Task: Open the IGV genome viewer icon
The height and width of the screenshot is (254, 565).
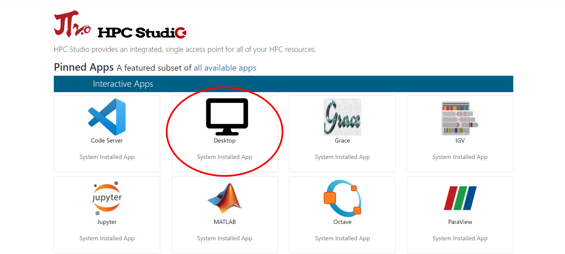Action: pyautogui.click(x=460, y=118)
